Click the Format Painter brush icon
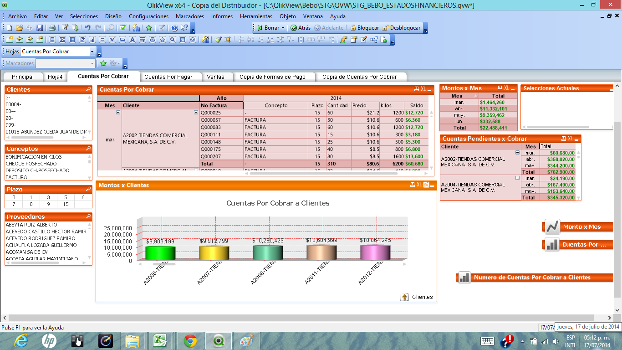Viewport: 622px width, 350px height. [218, 40]
